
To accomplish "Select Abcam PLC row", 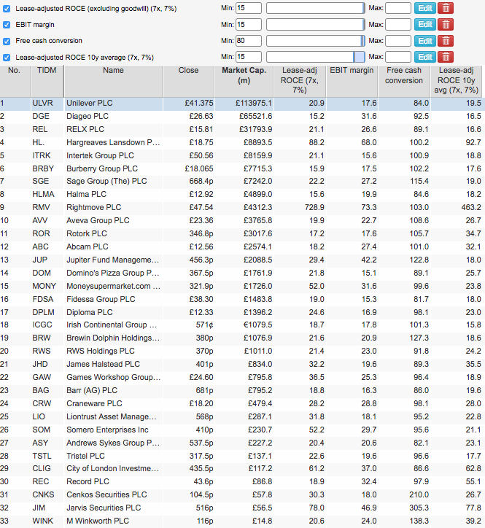I will pyautogui.click(x=242, y=246).
